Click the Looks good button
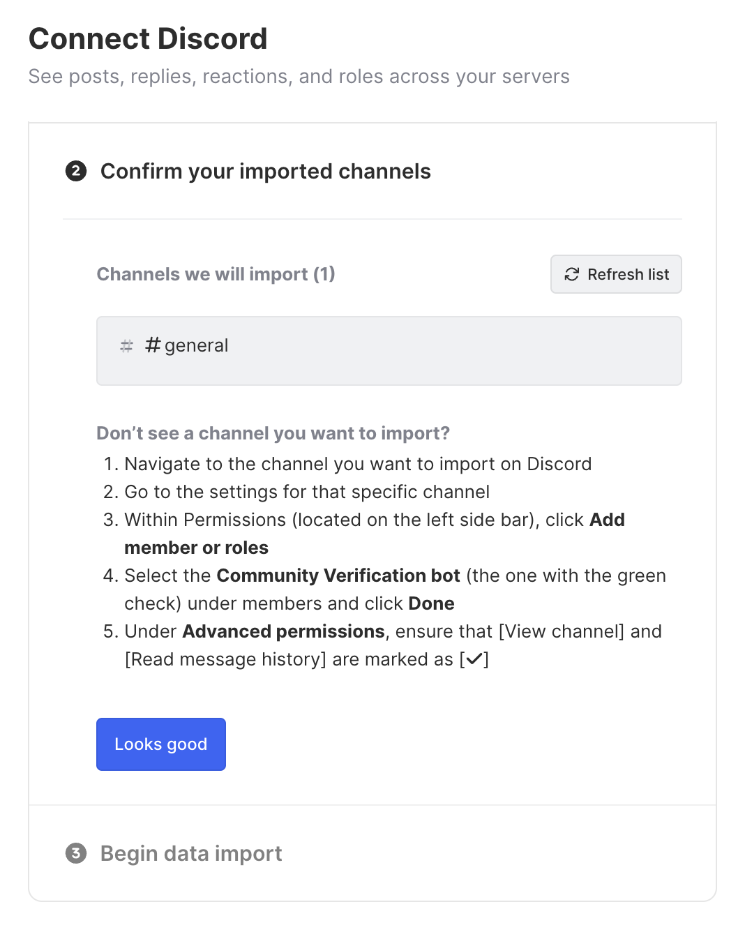 click(161, 744)
